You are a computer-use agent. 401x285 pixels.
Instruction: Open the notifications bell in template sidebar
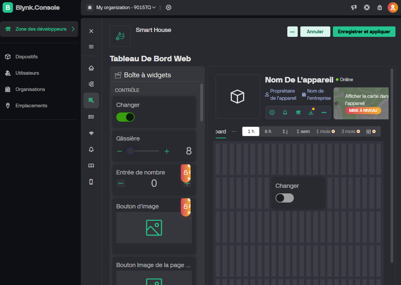click(91, 149)
